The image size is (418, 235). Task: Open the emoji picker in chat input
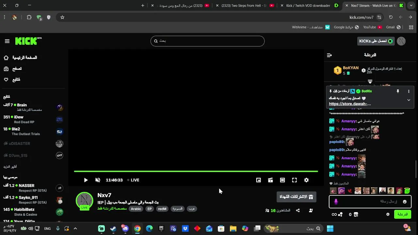[405, 202]
